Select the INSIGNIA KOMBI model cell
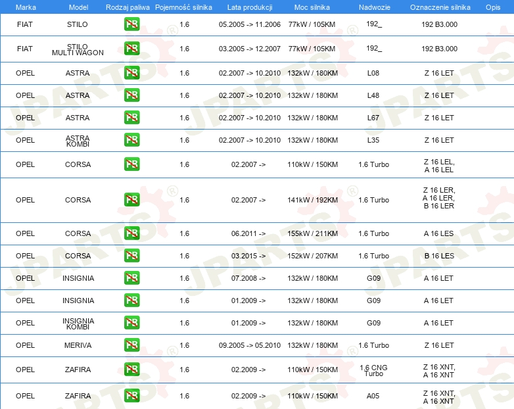The height and width of the screenshot is (409, 514). (x=78, y=324)
